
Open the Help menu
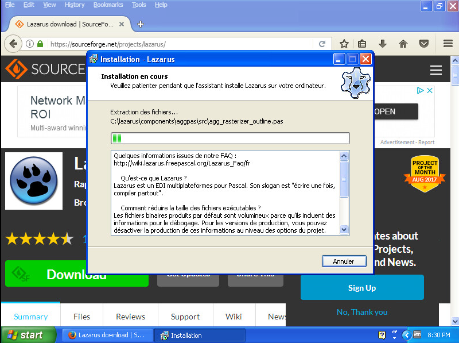[x=161, y=5]
